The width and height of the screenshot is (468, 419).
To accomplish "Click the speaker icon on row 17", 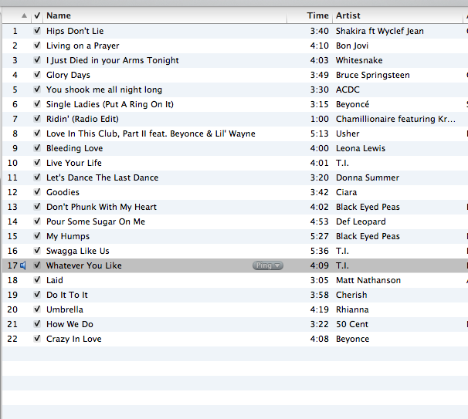I will tap(23, 265).
